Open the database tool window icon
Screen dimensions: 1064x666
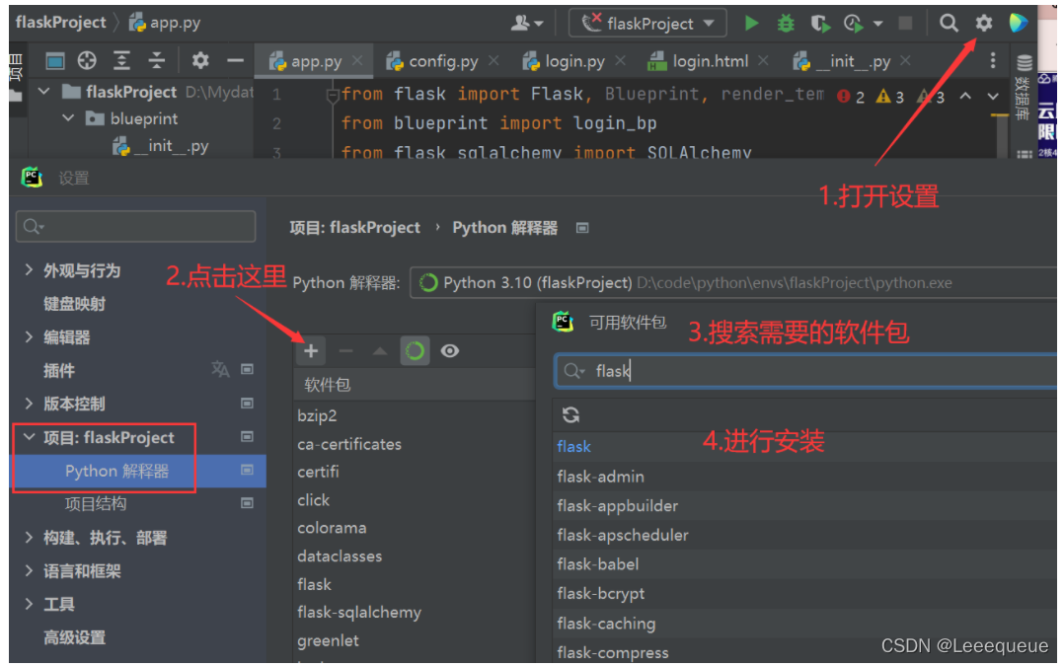pos(1024,63)
